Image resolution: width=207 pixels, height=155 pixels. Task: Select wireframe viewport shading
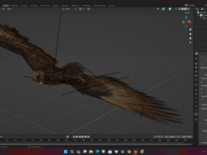(x=180, y=9)
